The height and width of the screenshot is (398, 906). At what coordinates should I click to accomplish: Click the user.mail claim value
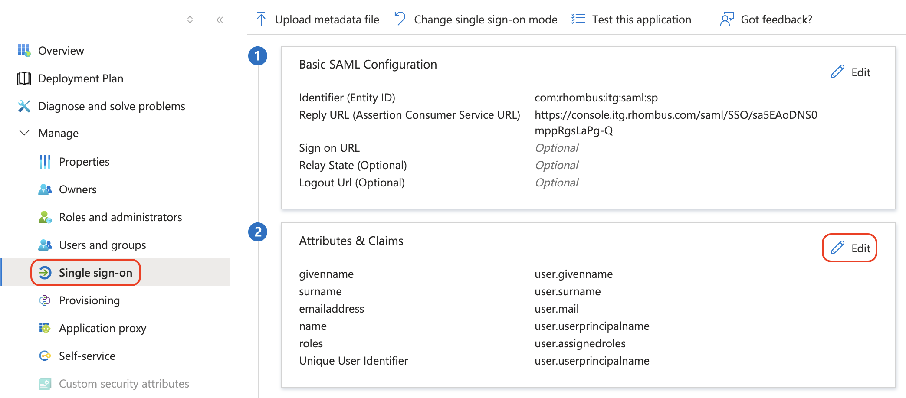tap(557, 309)
